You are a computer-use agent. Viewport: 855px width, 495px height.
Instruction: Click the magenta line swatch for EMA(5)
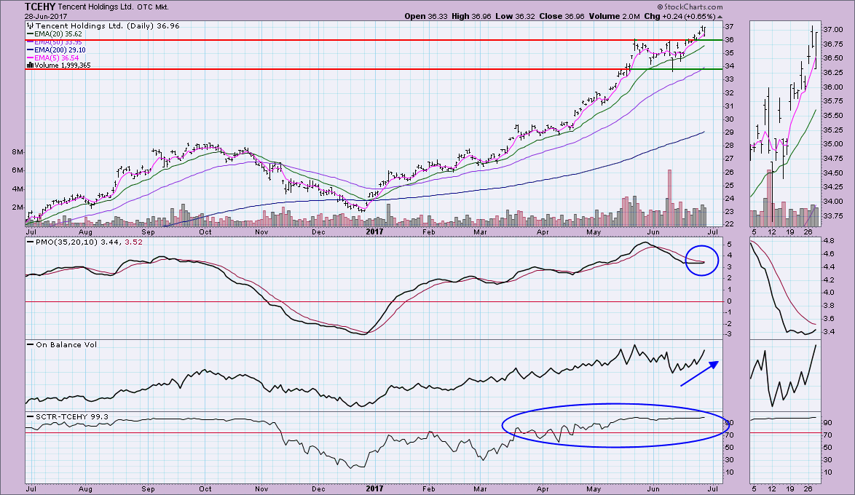coord(30,58)
